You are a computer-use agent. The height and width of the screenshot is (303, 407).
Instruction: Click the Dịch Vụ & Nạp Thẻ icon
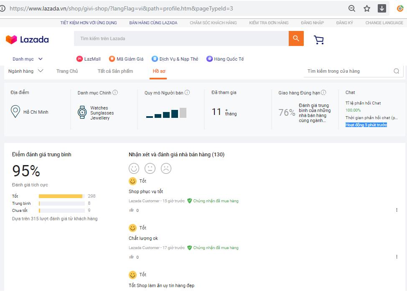pyautogui.click(x=155, y=59)
